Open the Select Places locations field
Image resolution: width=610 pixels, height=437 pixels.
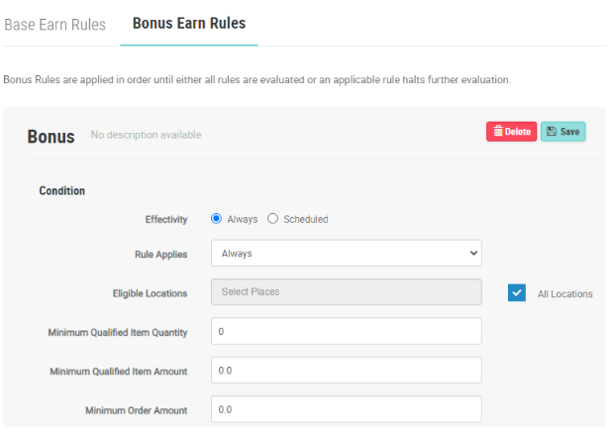[x=346, y=292]
